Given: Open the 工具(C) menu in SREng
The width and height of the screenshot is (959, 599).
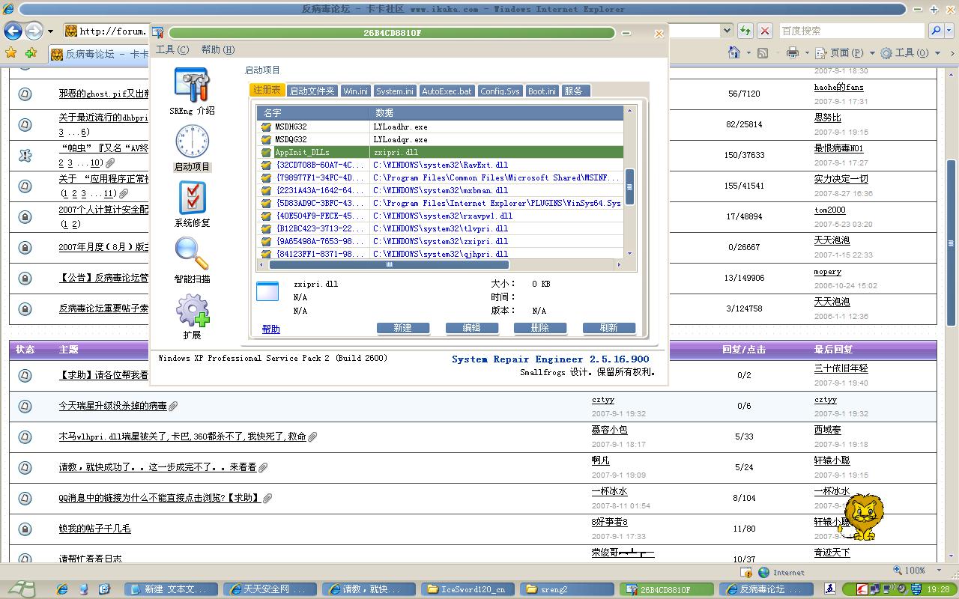Looking at the screenshot, I should click(172, 49).
